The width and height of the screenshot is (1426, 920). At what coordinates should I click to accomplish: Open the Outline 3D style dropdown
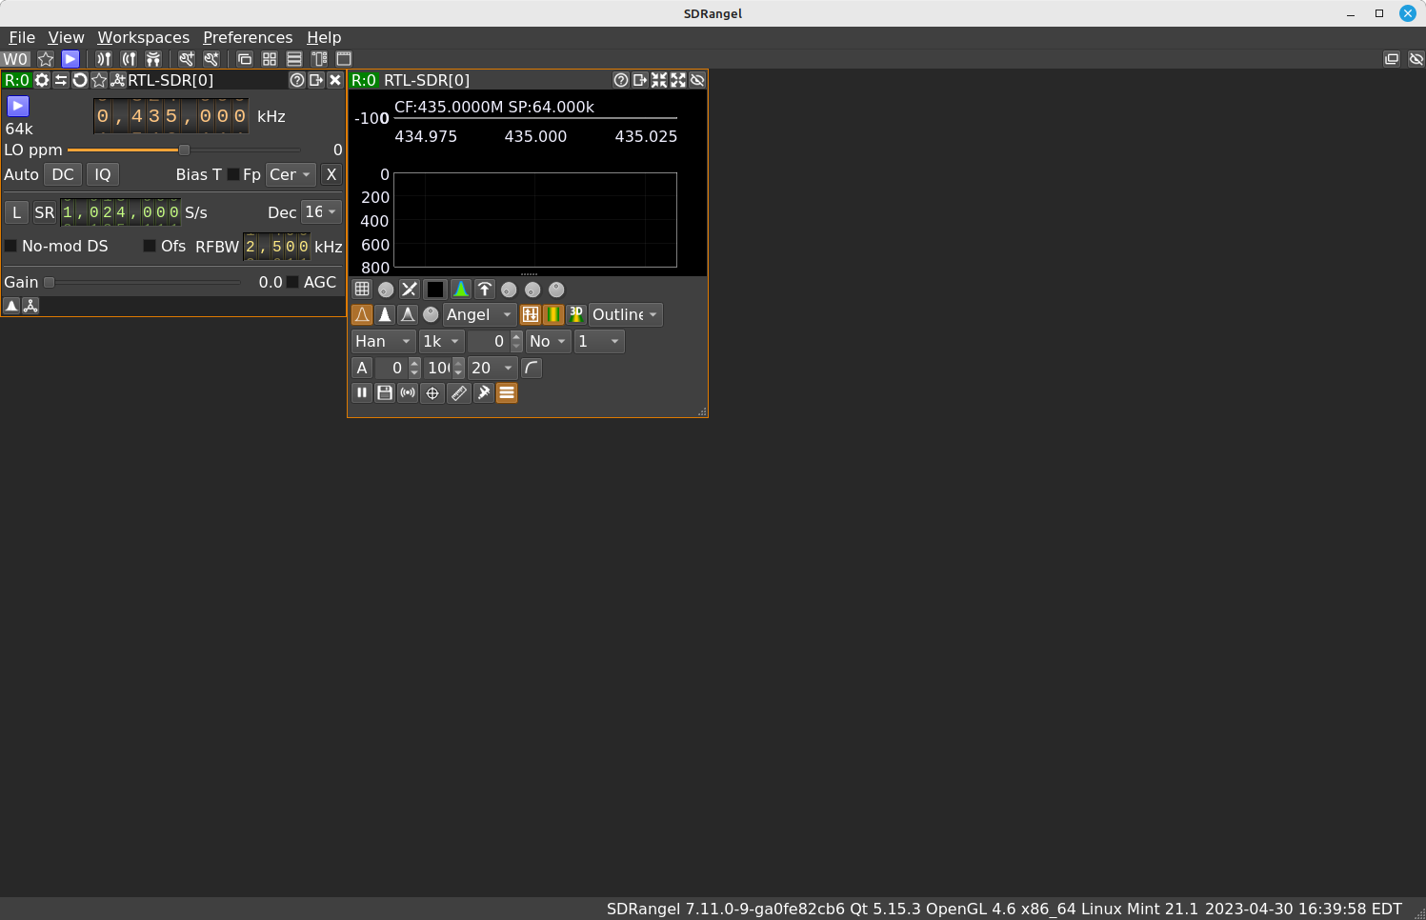point(626,314)
